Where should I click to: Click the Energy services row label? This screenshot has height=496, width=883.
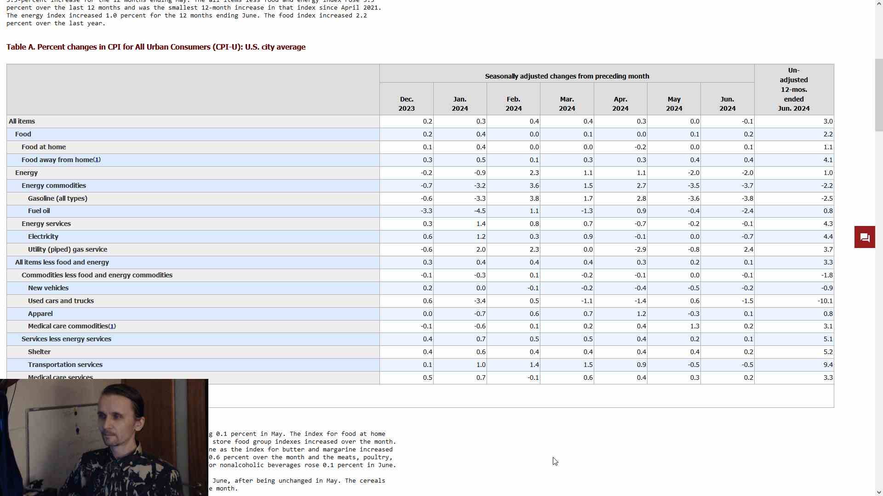click(46, 224)
